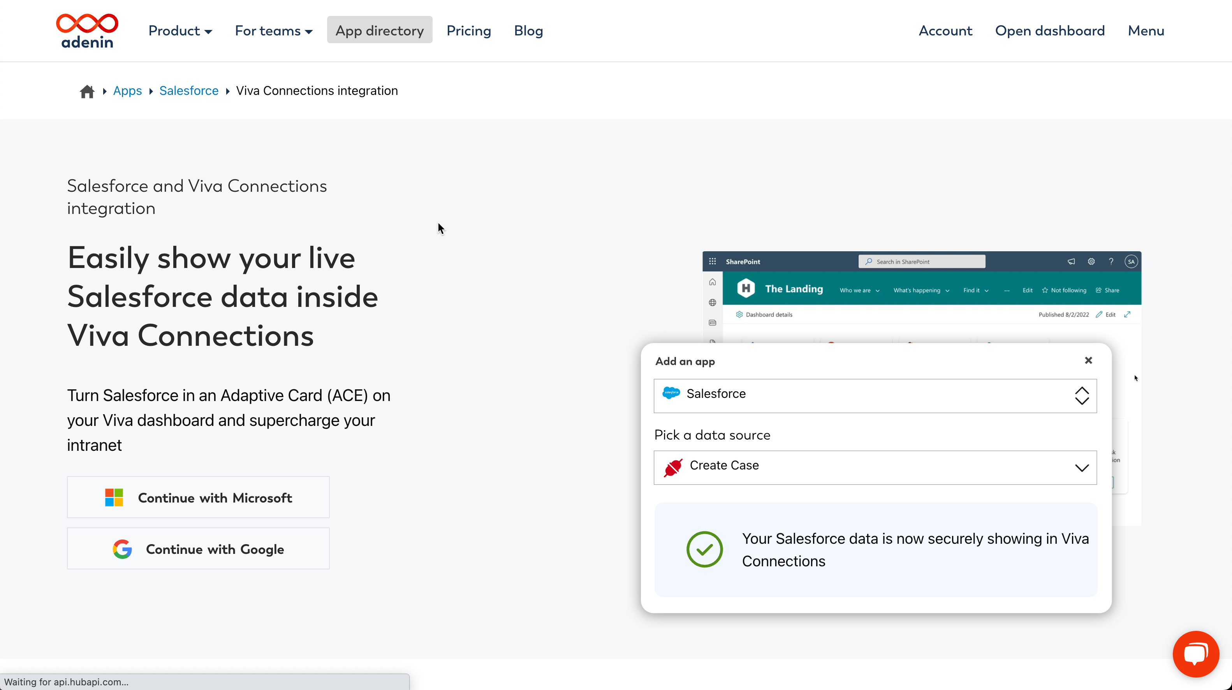
Task: Open the live chat bubble
Action: [1196, 654]
